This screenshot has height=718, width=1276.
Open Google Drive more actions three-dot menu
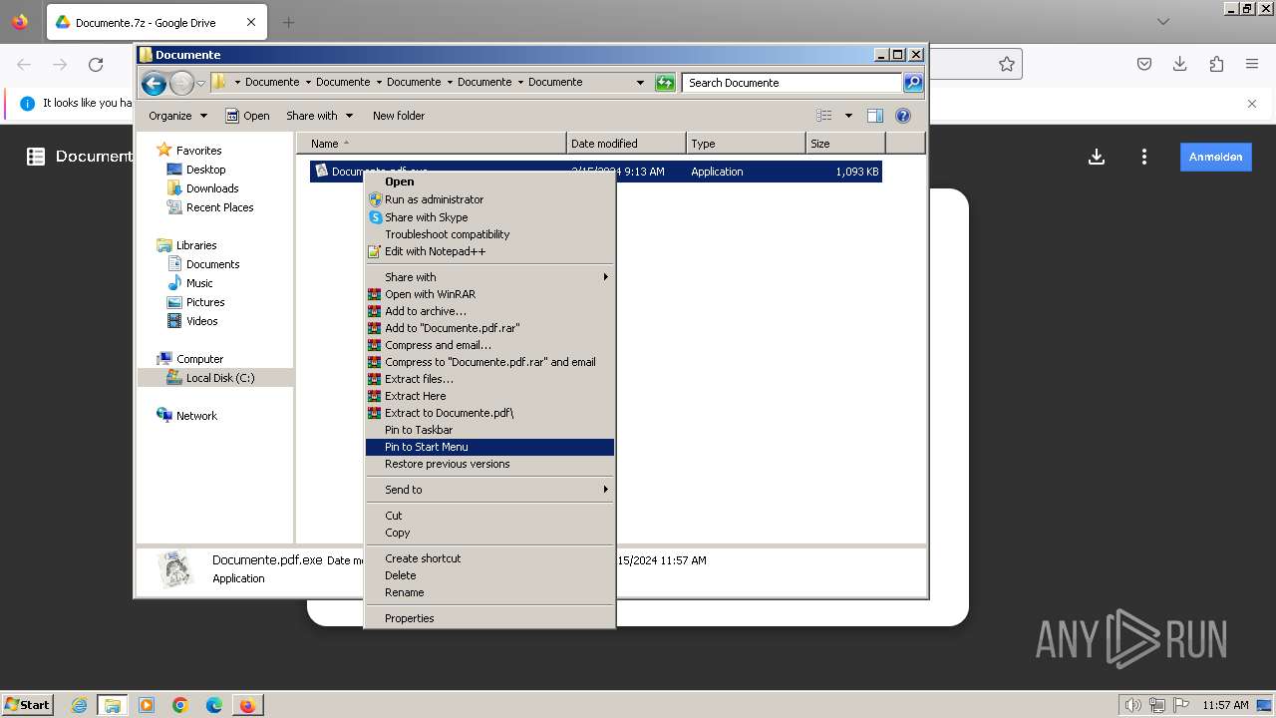click(1144, 157)
